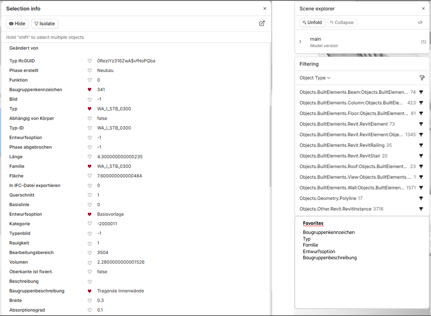Toggle favorite heart for Volumen
431x316 pixels.
point(90,262)
